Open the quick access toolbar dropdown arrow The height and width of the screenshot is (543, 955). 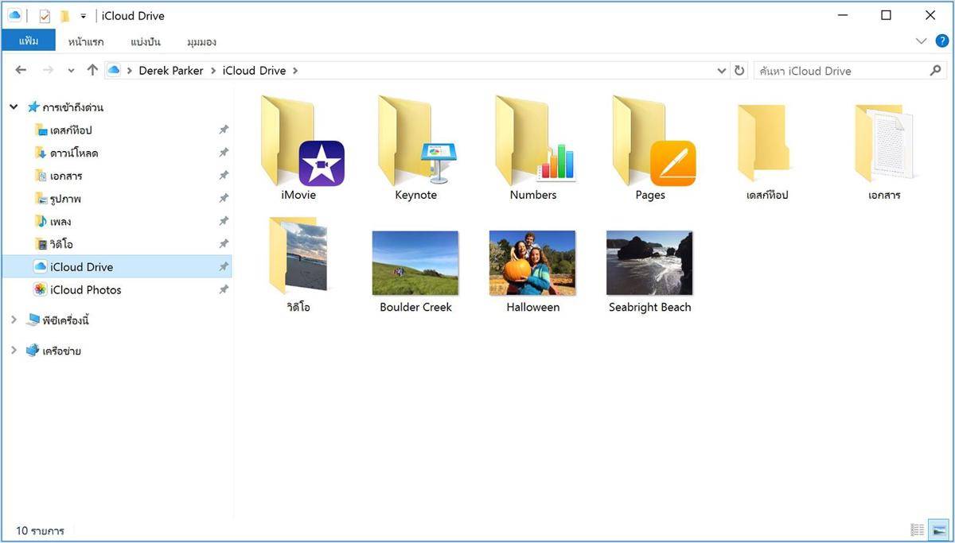[x=83, y=16]
